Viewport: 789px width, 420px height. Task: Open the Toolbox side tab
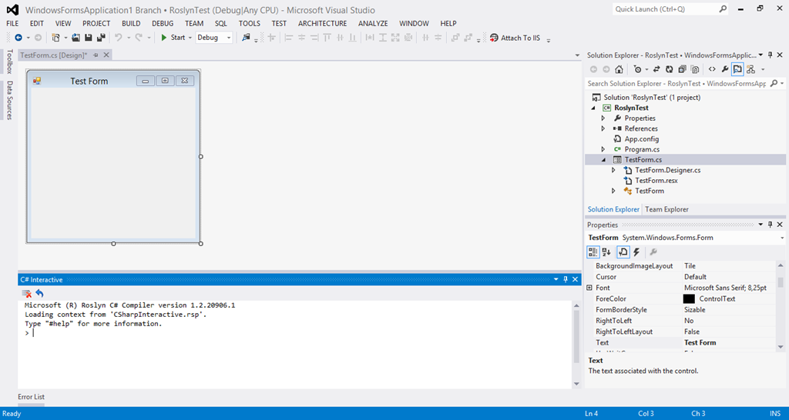coord(9,62)
